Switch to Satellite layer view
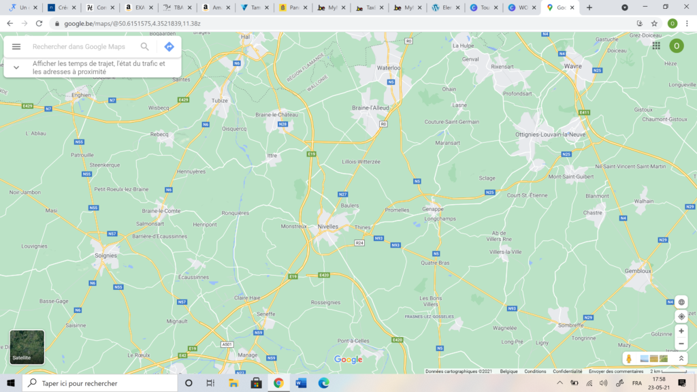The image size is (697, 392). click(27, 347)
